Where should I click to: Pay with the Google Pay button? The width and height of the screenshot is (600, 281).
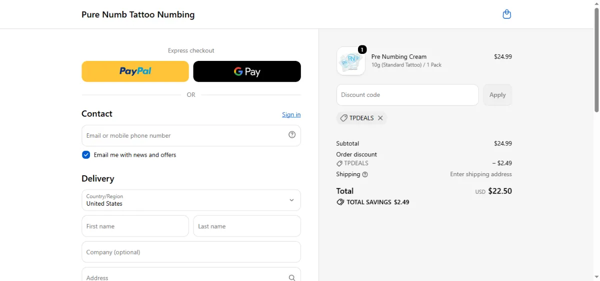click(x=247, y=71)
